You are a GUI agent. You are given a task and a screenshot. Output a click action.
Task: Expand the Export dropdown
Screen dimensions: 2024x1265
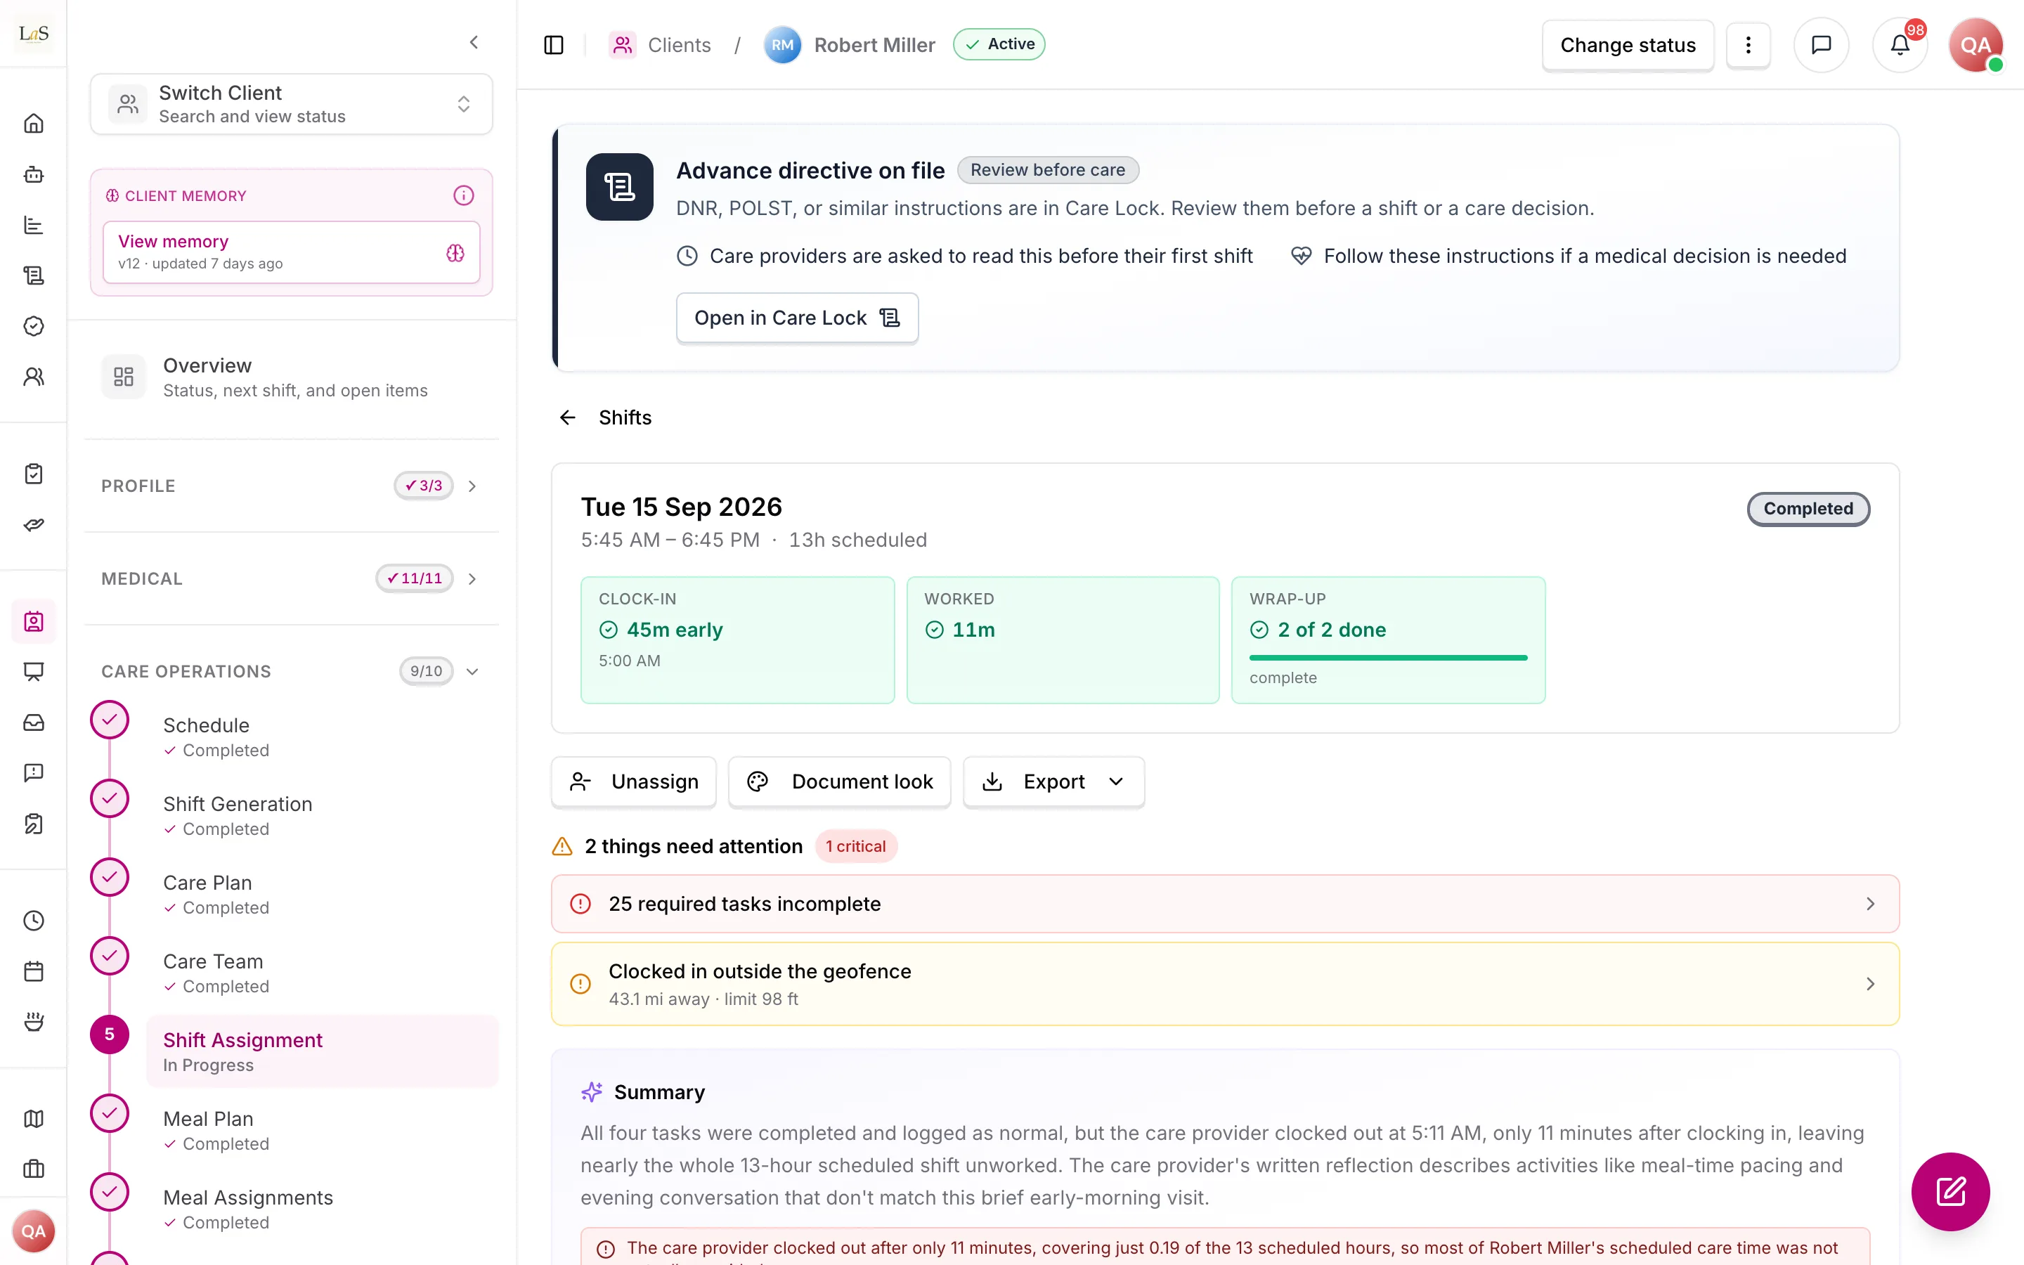(1054, 781)
